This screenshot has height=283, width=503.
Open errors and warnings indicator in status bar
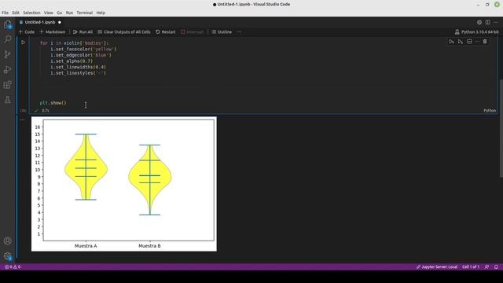(13, 267)
